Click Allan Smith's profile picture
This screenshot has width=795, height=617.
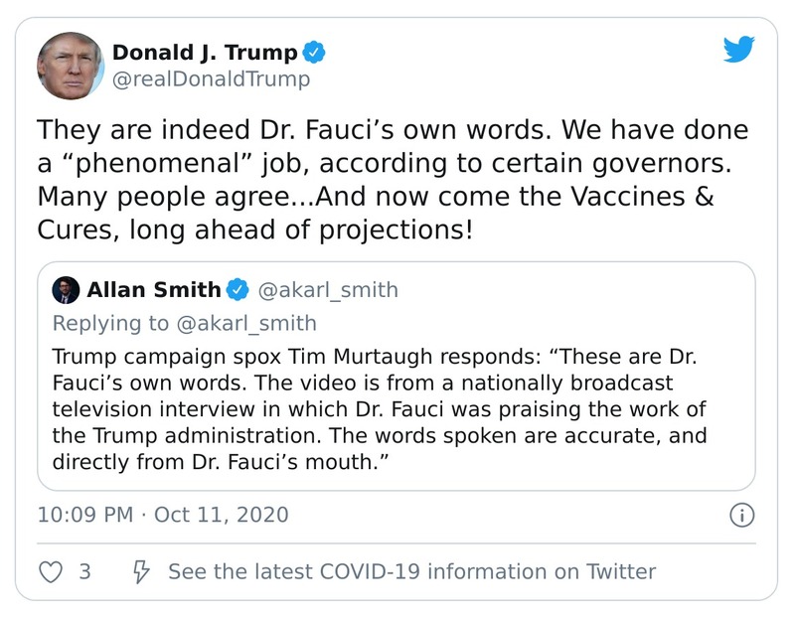click(x=65, y=288)
